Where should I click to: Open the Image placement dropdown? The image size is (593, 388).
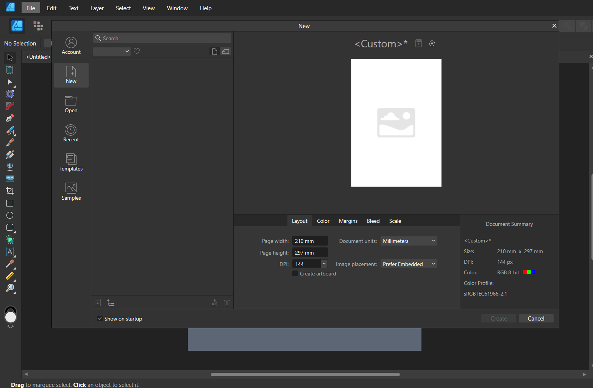coord(409,264)
